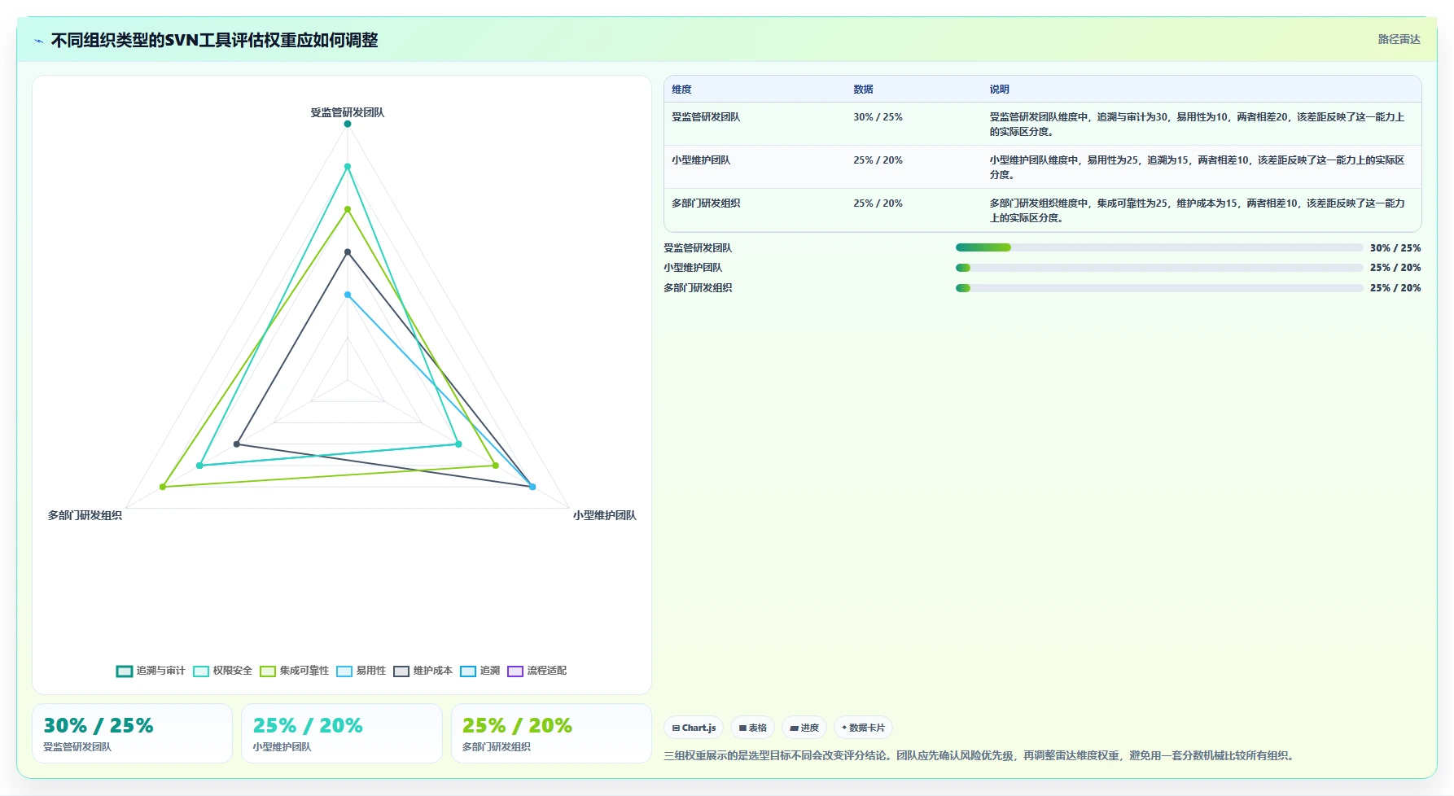The height and width of the screenshot is (796, 1454).
Task: Toggle the 追溯与审计 legend series
Action: [x=151, y=671]
